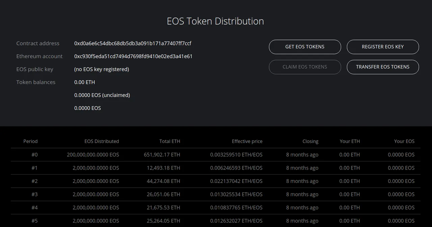The image size is (432, 227).
Task: Select the contract address 0xd0a6e6c5...ff7ccf
Action: pyautogui.click(x=133, y=43)
